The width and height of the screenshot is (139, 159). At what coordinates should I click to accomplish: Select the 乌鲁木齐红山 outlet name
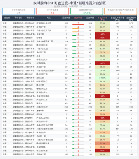point(42,49)
